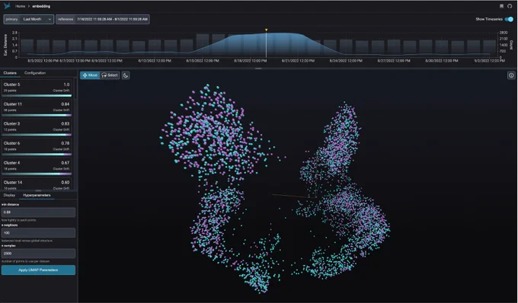Switch to the Configuration tab

coord(35,73)
